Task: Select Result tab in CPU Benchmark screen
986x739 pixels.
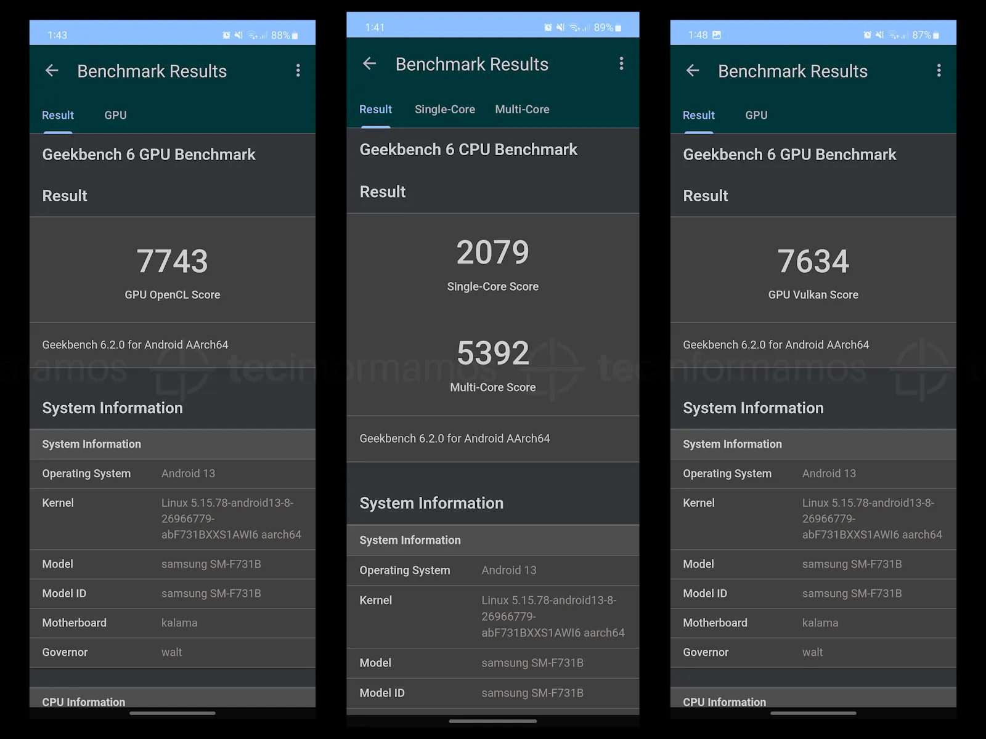Action: 375,110
